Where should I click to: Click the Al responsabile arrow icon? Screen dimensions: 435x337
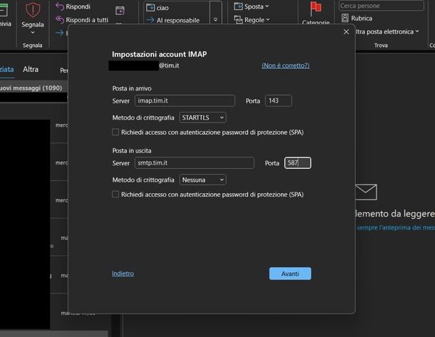tap(150, 20)
